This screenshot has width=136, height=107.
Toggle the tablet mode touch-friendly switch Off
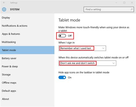pyautogui.click(x=62, y=36)
